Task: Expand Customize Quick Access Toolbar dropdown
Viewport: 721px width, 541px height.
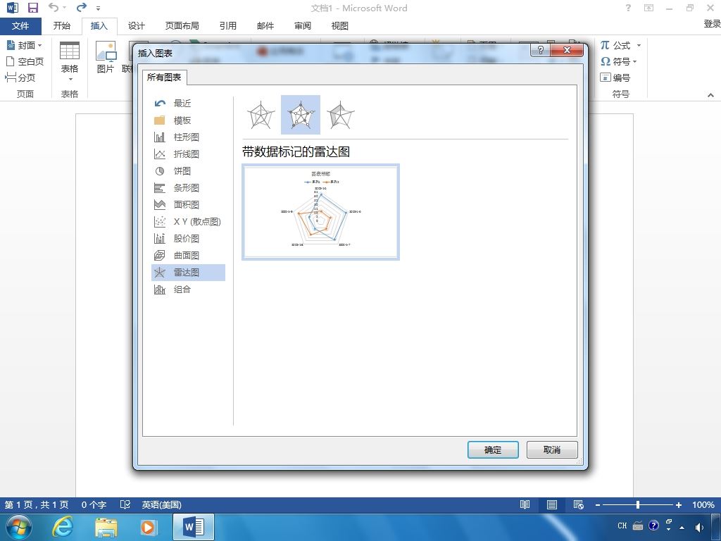Action: click(x=98, y=8)
